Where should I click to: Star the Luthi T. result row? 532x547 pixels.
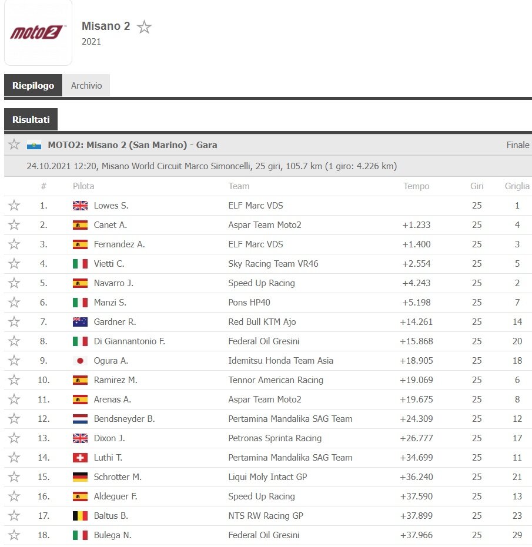pos(14,457)
